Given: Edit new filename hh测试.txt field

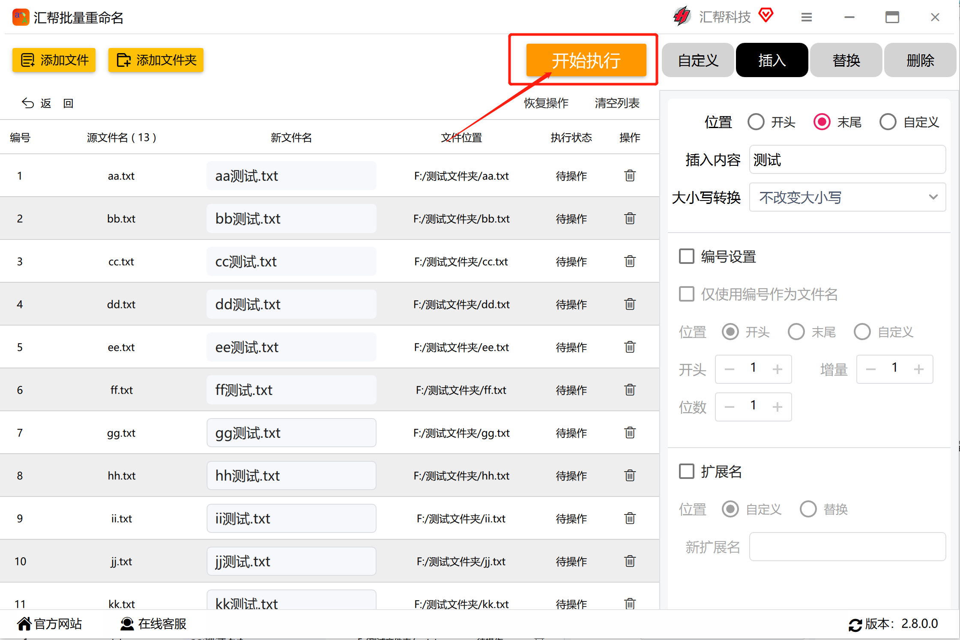Looking at the screenshot, I should pyautogui.click(x=291, y=476).
